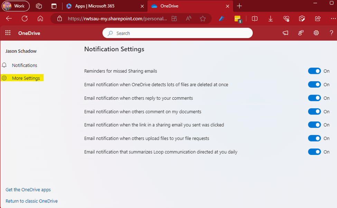
Task: Go back to previous page
Action: click(x=9, y=19)
